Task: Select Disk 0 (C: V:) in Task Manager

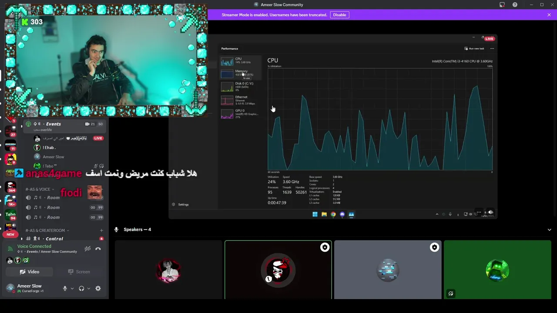Action: 241,86
